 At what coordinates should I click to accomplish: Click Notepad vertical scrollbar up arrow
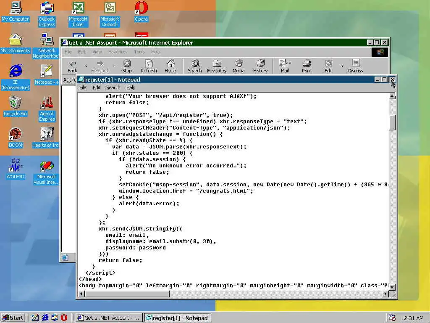click(x=392, y=96)
